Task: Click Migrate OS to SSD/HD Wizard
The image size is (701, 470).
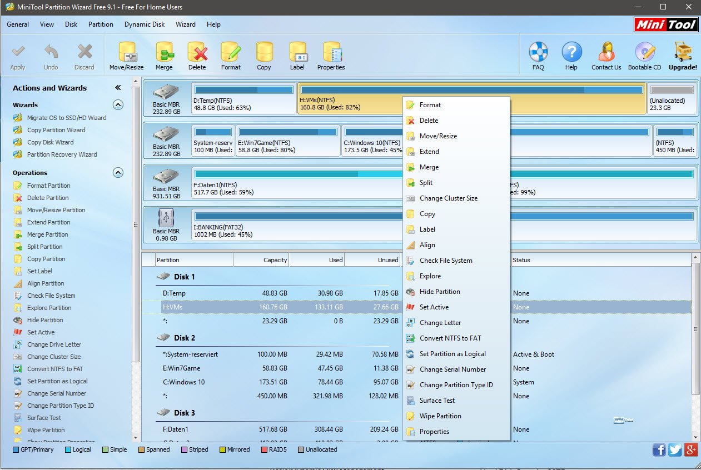Action: (67, 118)
